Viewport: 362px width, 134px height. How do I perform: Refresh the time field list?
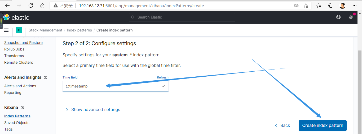(x=163, y=77)
